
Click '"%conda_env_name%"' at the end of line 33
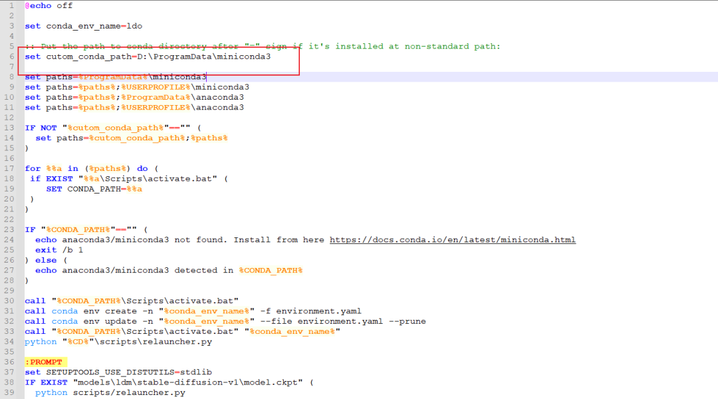(292, 331)
